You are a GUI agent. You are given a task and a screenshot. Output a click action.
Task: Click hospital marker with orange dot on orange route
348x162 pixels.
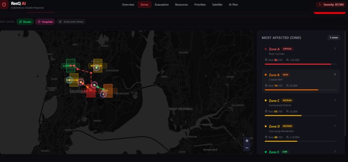point(81,82)
